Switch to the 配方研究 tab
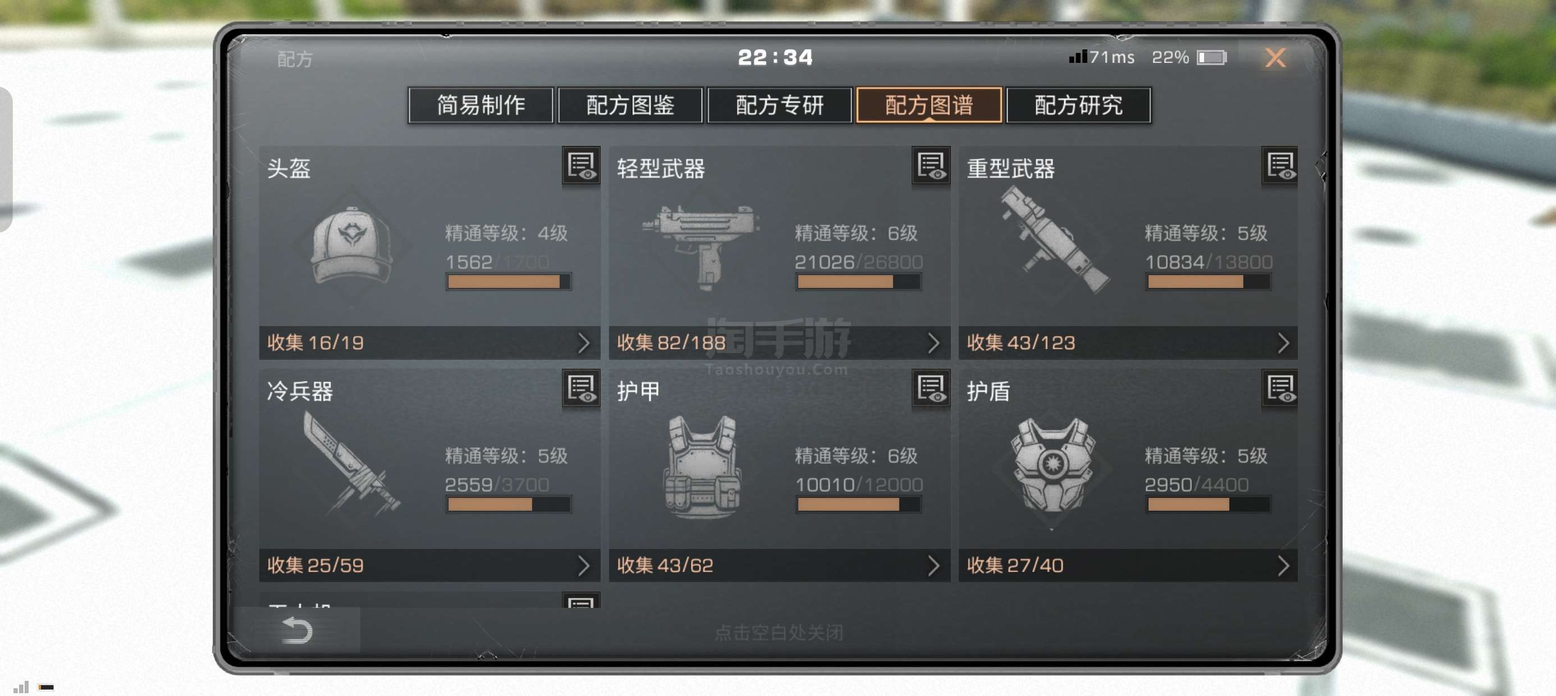 tap(1078, 105)
